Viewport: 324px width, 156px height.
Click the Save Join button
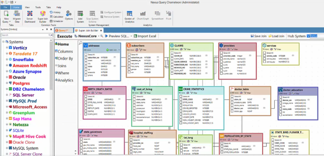pyautogui.click(x=259, y=36)
